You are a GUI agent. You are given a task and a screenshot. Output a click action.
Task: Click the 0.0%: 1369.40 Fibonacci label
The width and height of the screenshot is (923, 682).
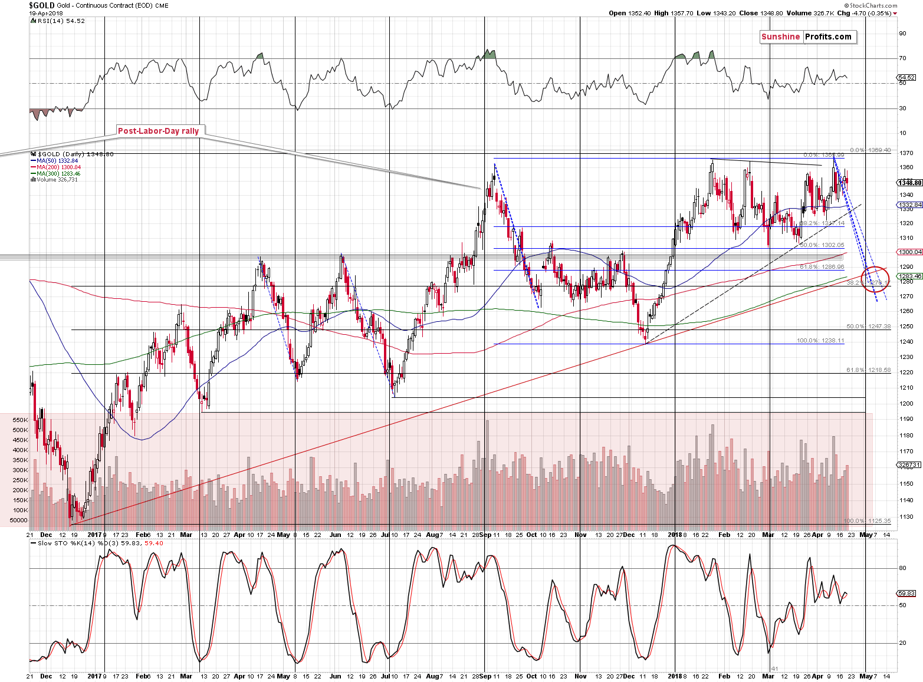(870, 150)
